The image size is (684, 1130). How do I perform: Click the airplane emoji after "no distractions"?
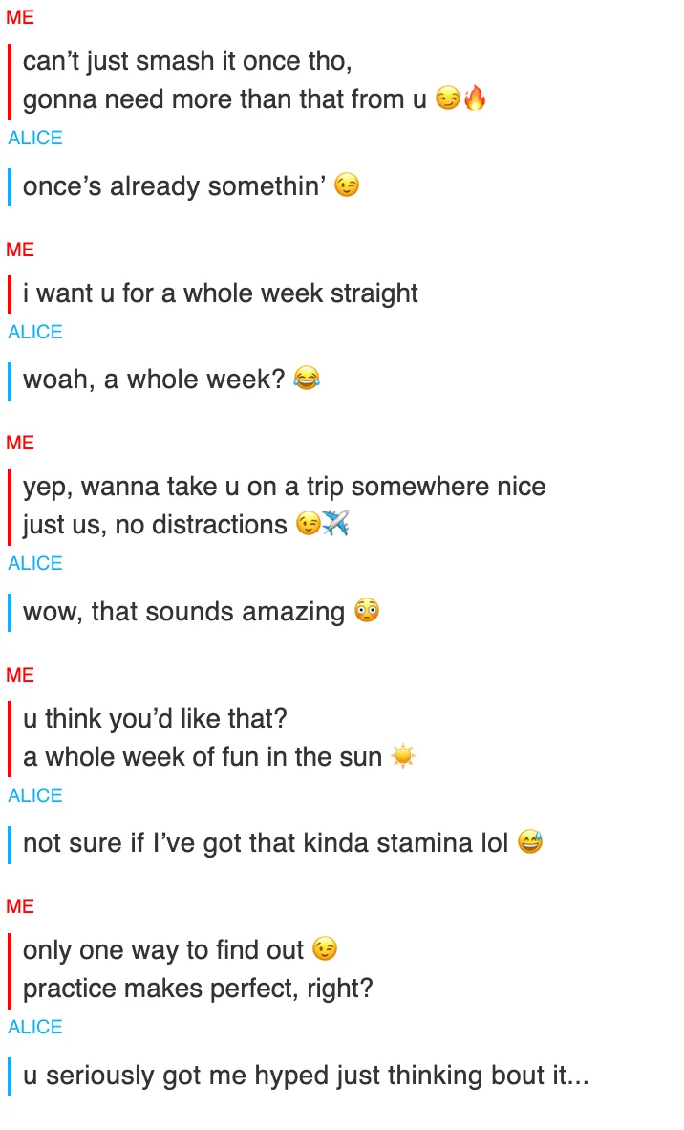(335, 523)
